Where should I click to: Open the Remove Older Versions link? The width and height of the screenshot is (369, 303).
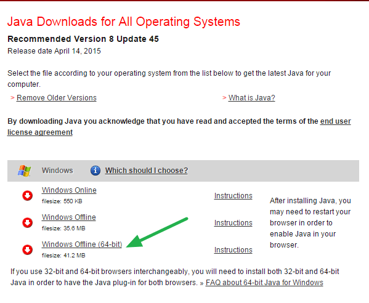pyautogui.click(x=57, y=98)
